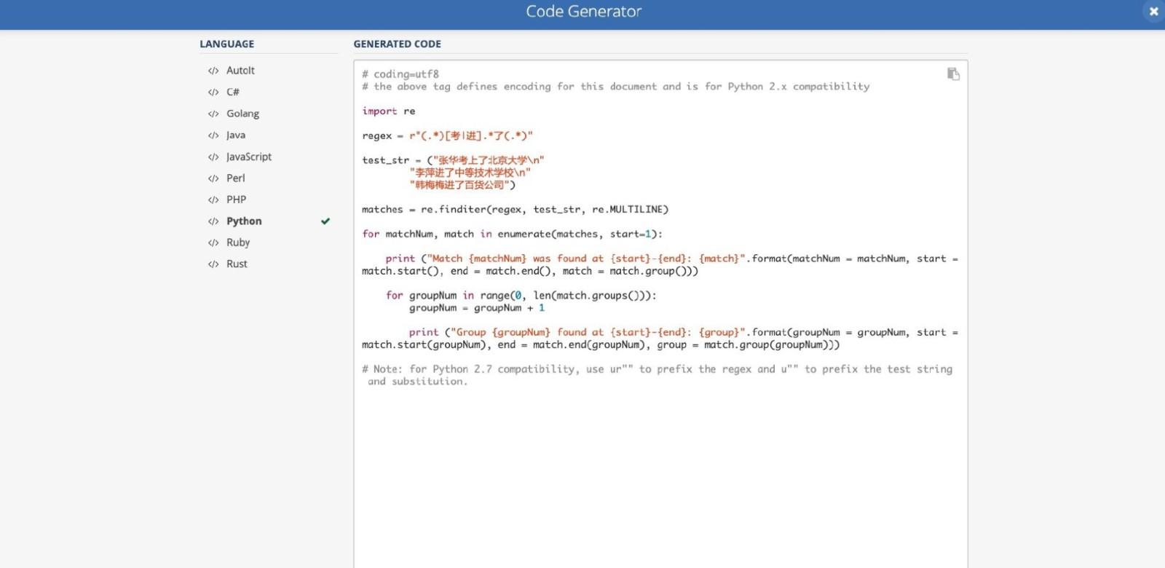Image resolution: width=1165 pixels, height=568 pixels.
Task: Click the 'LANGUAGE' heading
Action: click(x=227, y=44)
